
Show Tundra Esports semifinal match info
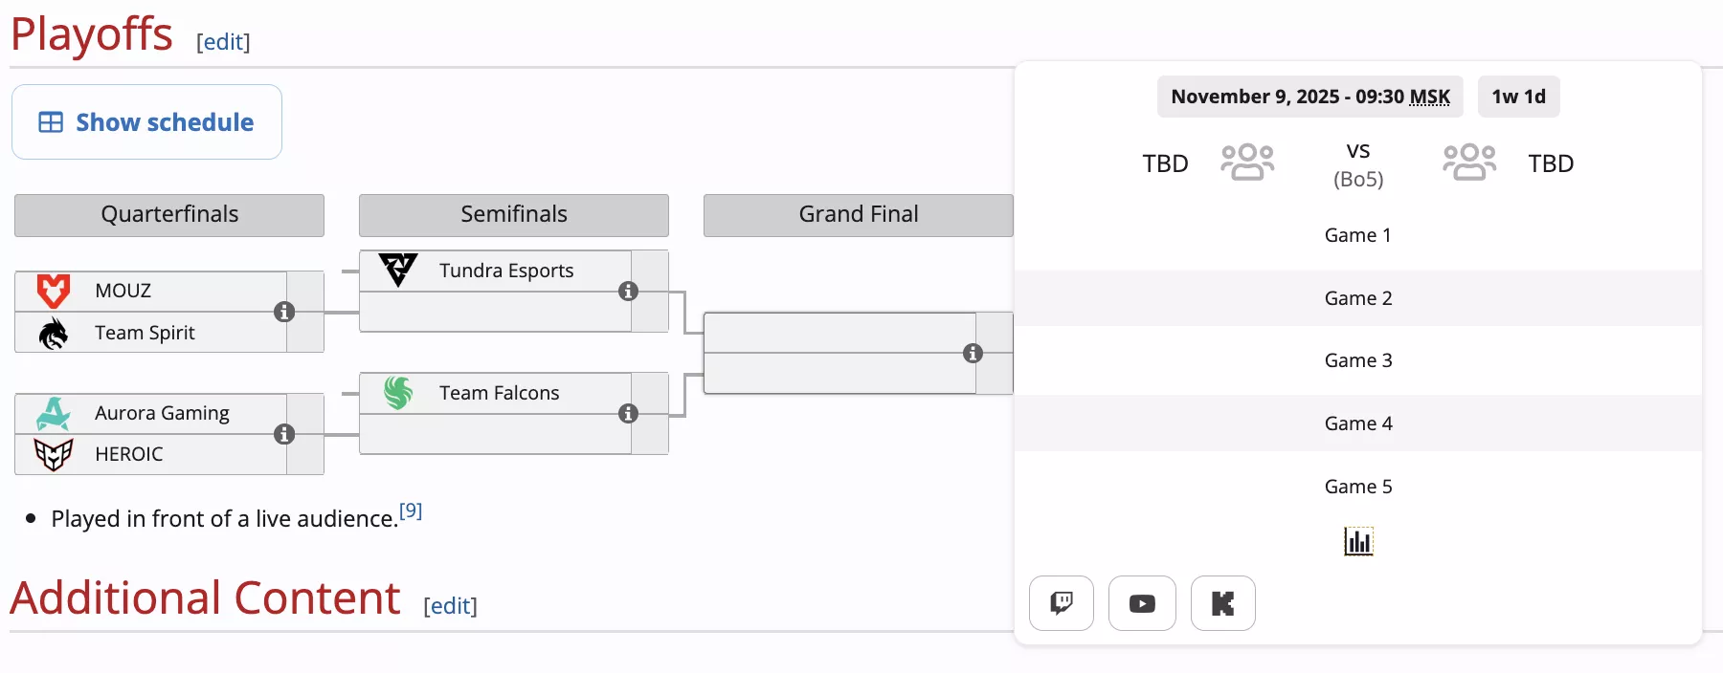pyautogui.click(x=628, y=291)
